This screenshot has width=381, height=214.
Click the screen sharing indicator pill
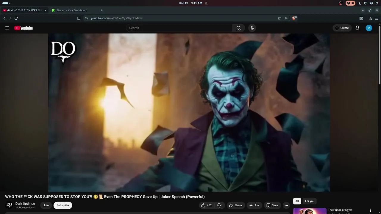(350, 3)
